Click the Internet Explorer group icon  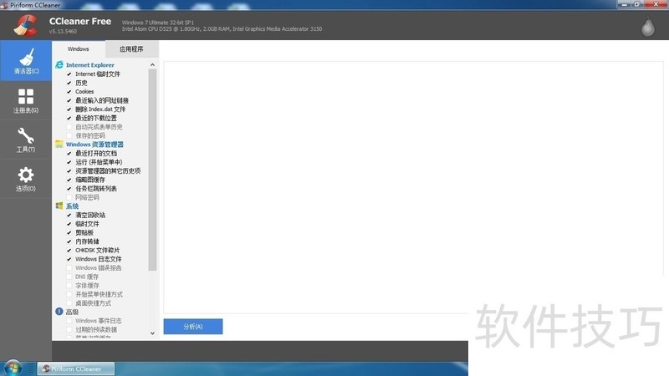[x=59, y=65]
